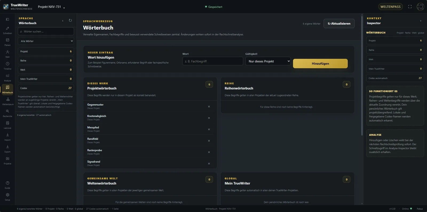Select Codex automatisch row in Inspector

pyautogui.click(x=395, y=78)
